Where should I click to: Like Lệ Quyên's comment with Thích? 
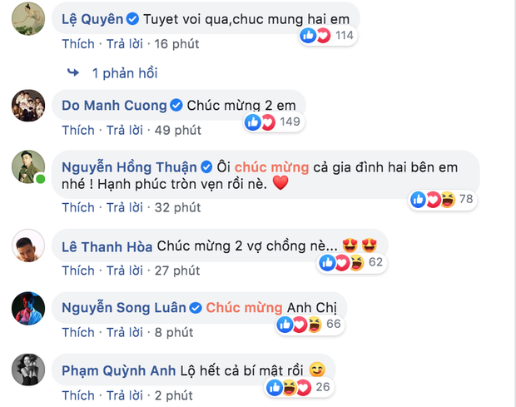click(78, 40)
